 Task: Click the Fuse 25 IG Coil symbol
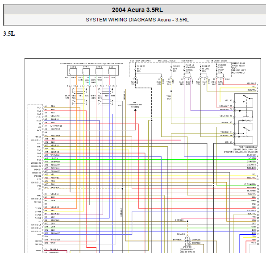[200, 69]
